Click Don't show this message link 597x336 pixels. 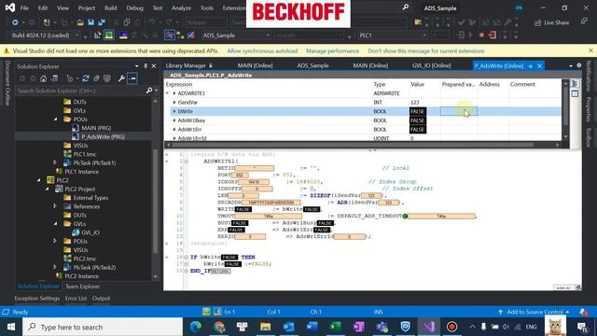[x=426, y=50]
